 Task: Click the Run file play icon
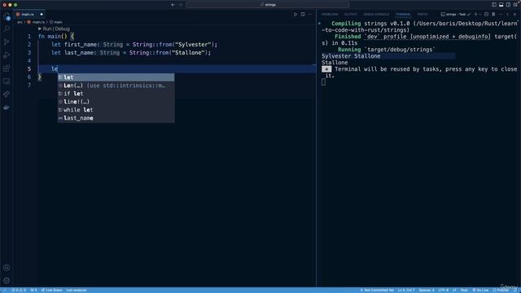(x=296, y=15)
